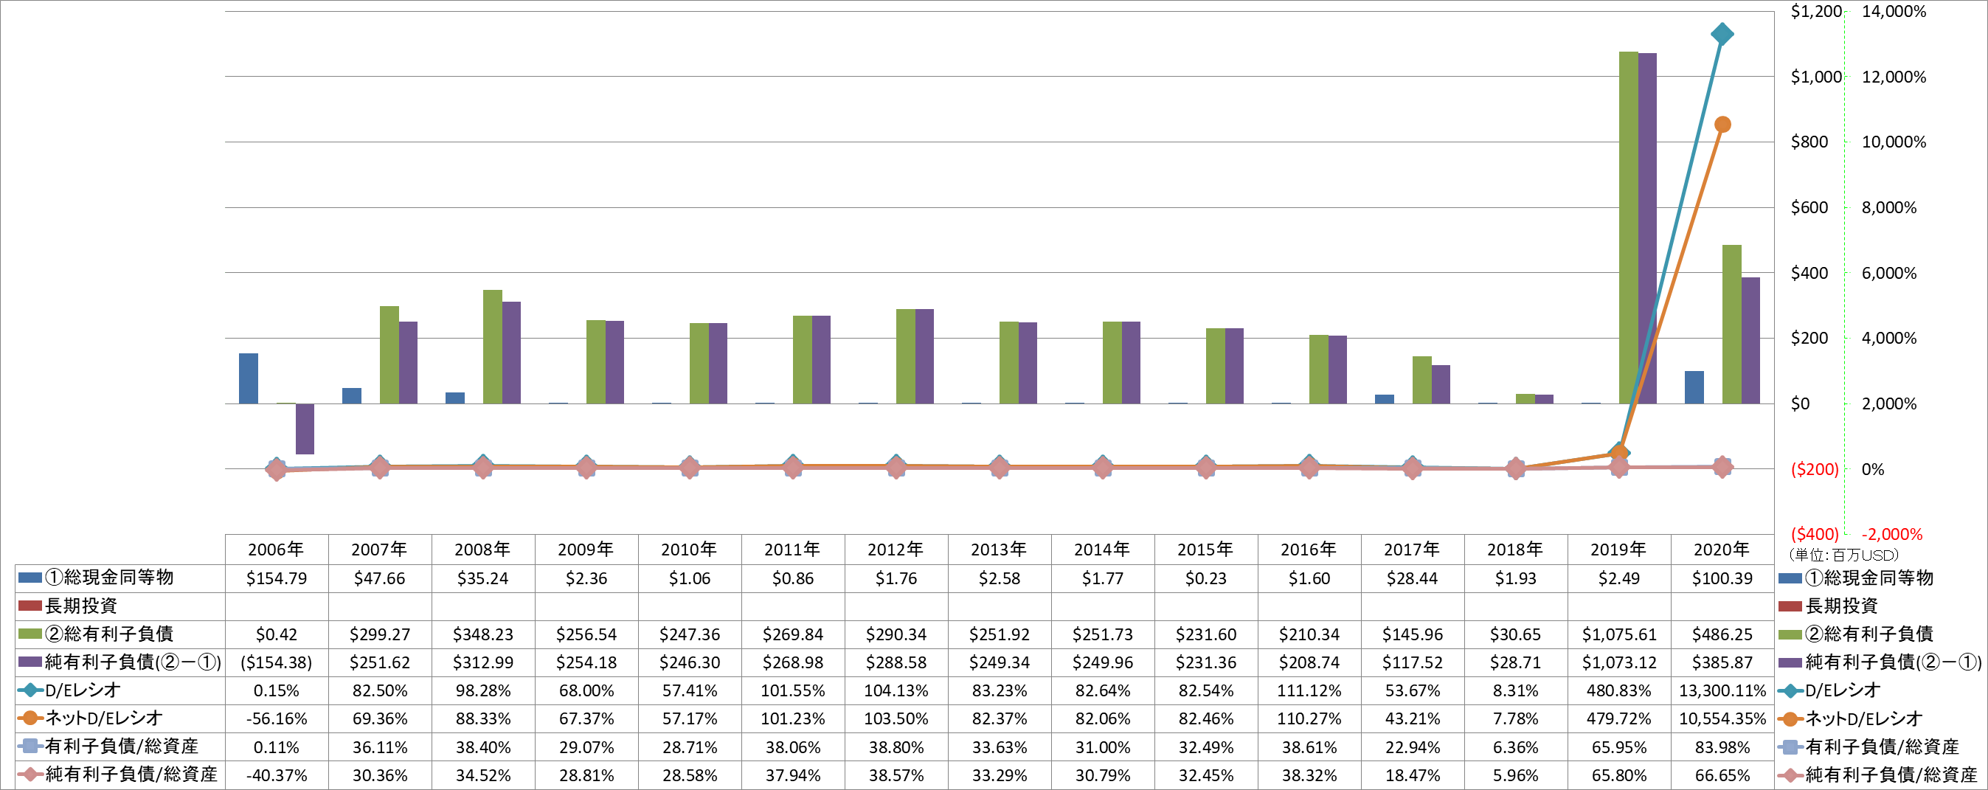Click the 104.13% cell for 2012
This screenshot has height=790, width=1988.
(896, 690)
